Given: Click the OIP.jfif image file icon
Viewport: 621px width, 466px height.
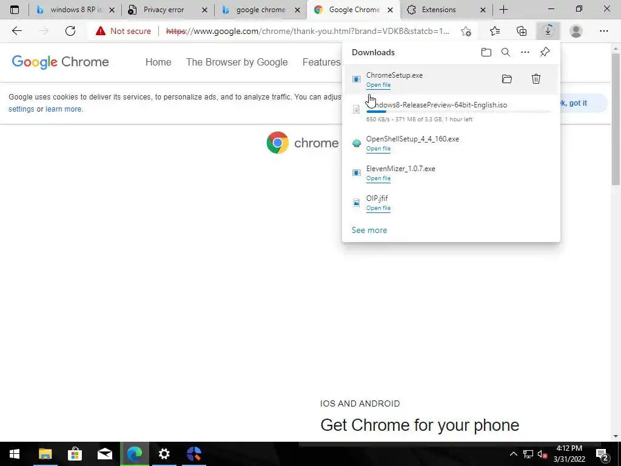Looking at the screenshot, I should point(357,203).
